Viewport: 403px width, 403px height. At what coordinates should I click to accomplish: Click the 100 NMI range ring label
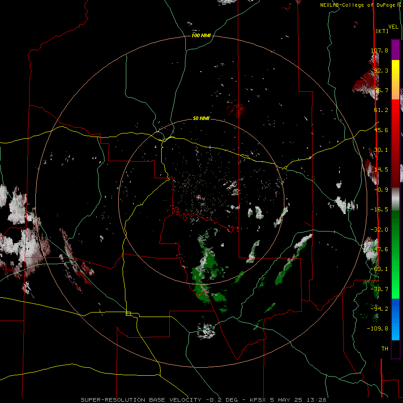(201, 35)
